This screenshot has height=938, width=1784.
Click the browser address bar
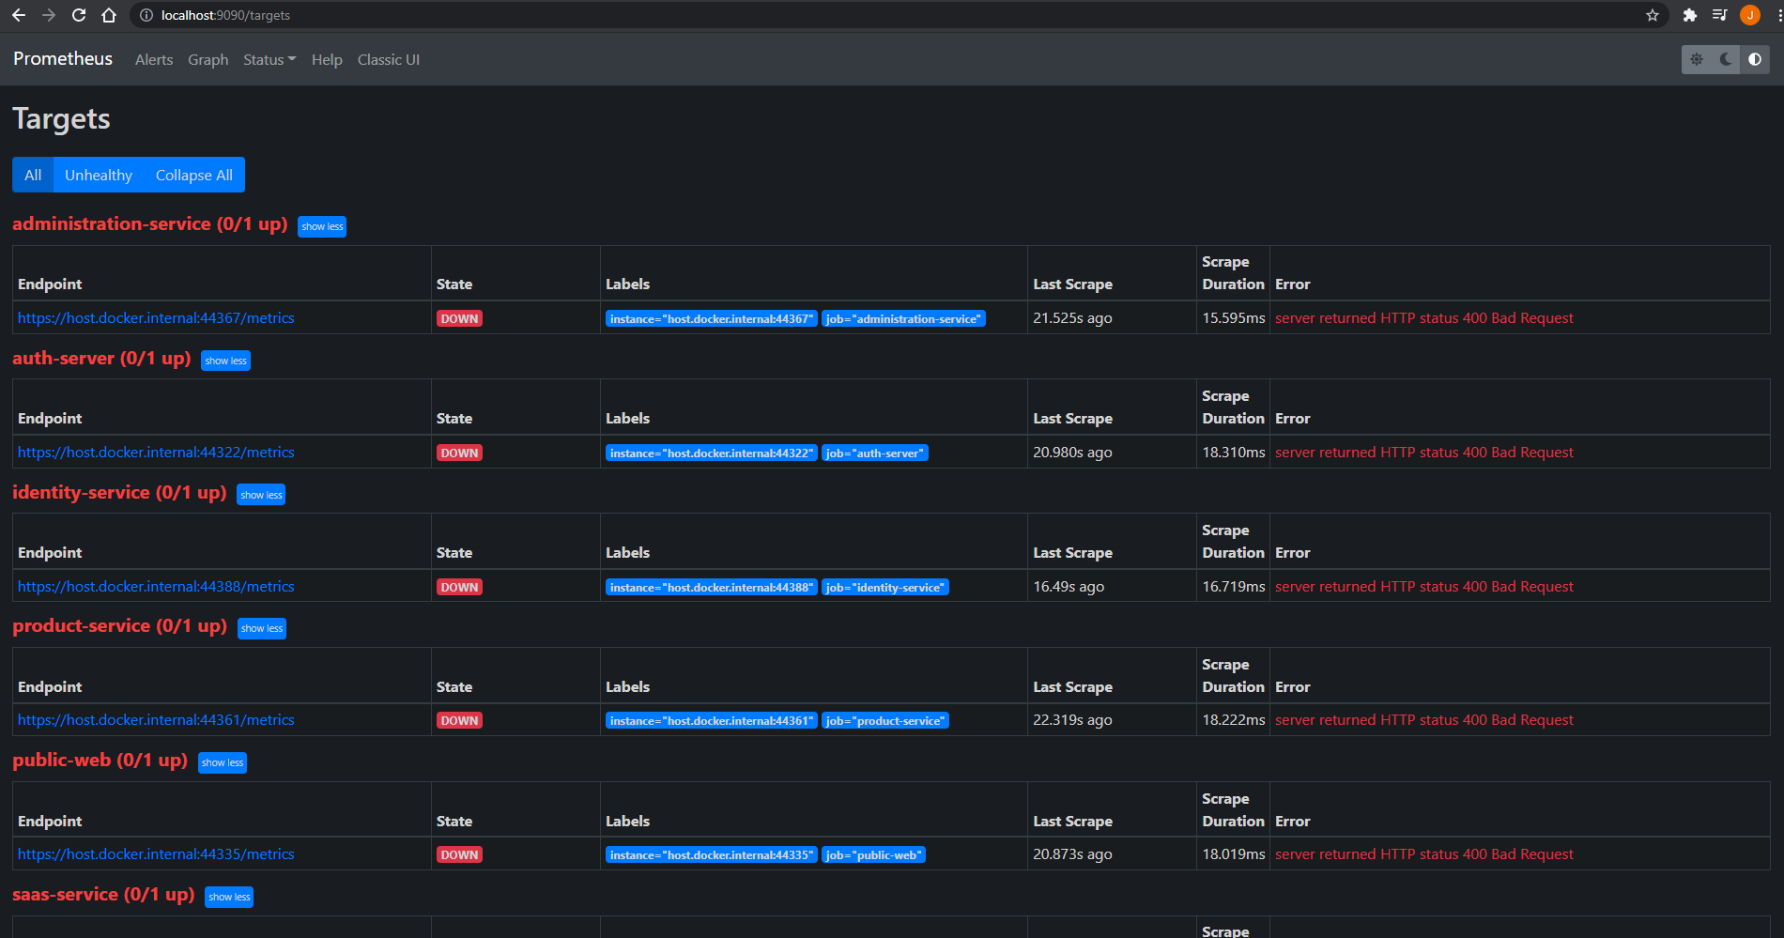pos(845,15)
